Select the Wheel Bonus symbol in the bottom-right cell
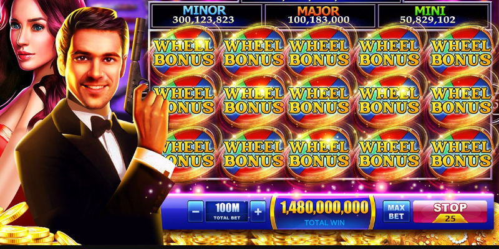 tap(460, 153)
